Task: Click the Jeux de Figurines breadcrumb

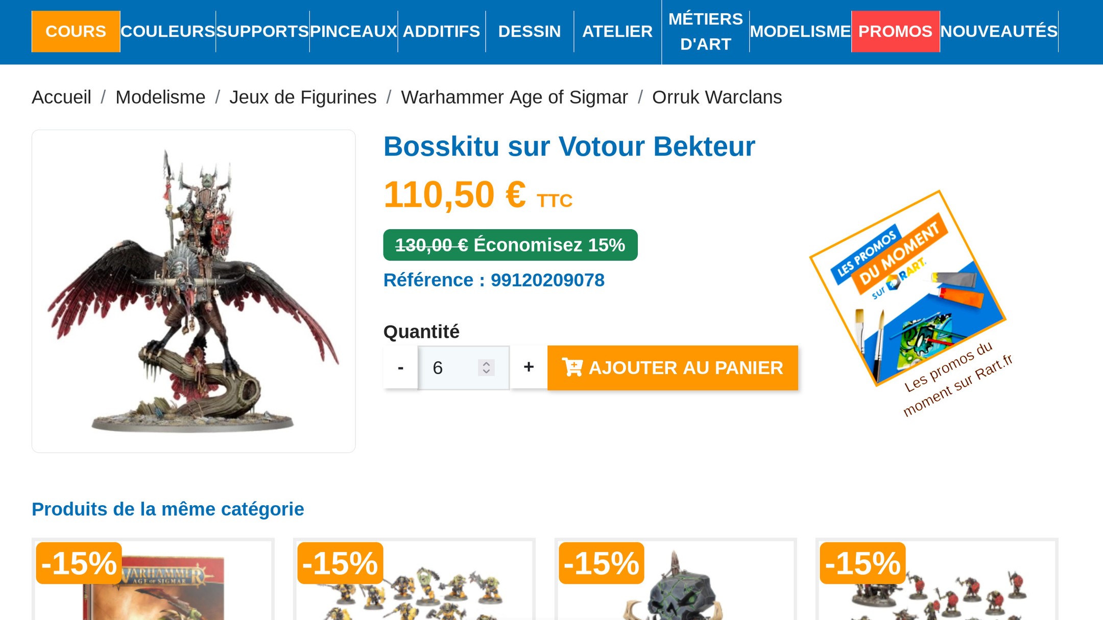Action: tap(303, 97)
